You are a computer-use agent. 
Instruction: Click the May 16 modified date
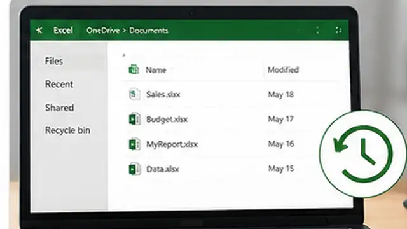coord(281,144)
